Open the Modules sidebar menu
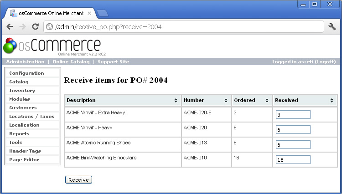The image size is (342, 194). 32,99
